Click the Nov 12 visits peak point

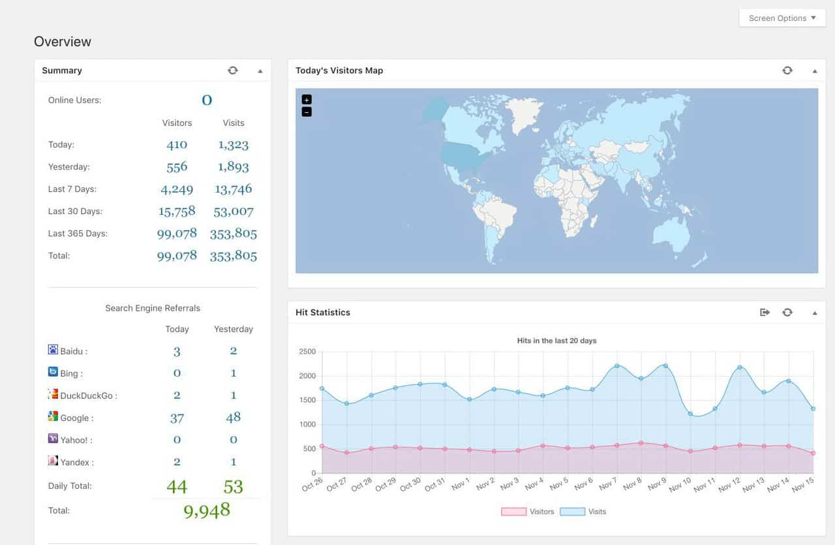coord(740,367)
